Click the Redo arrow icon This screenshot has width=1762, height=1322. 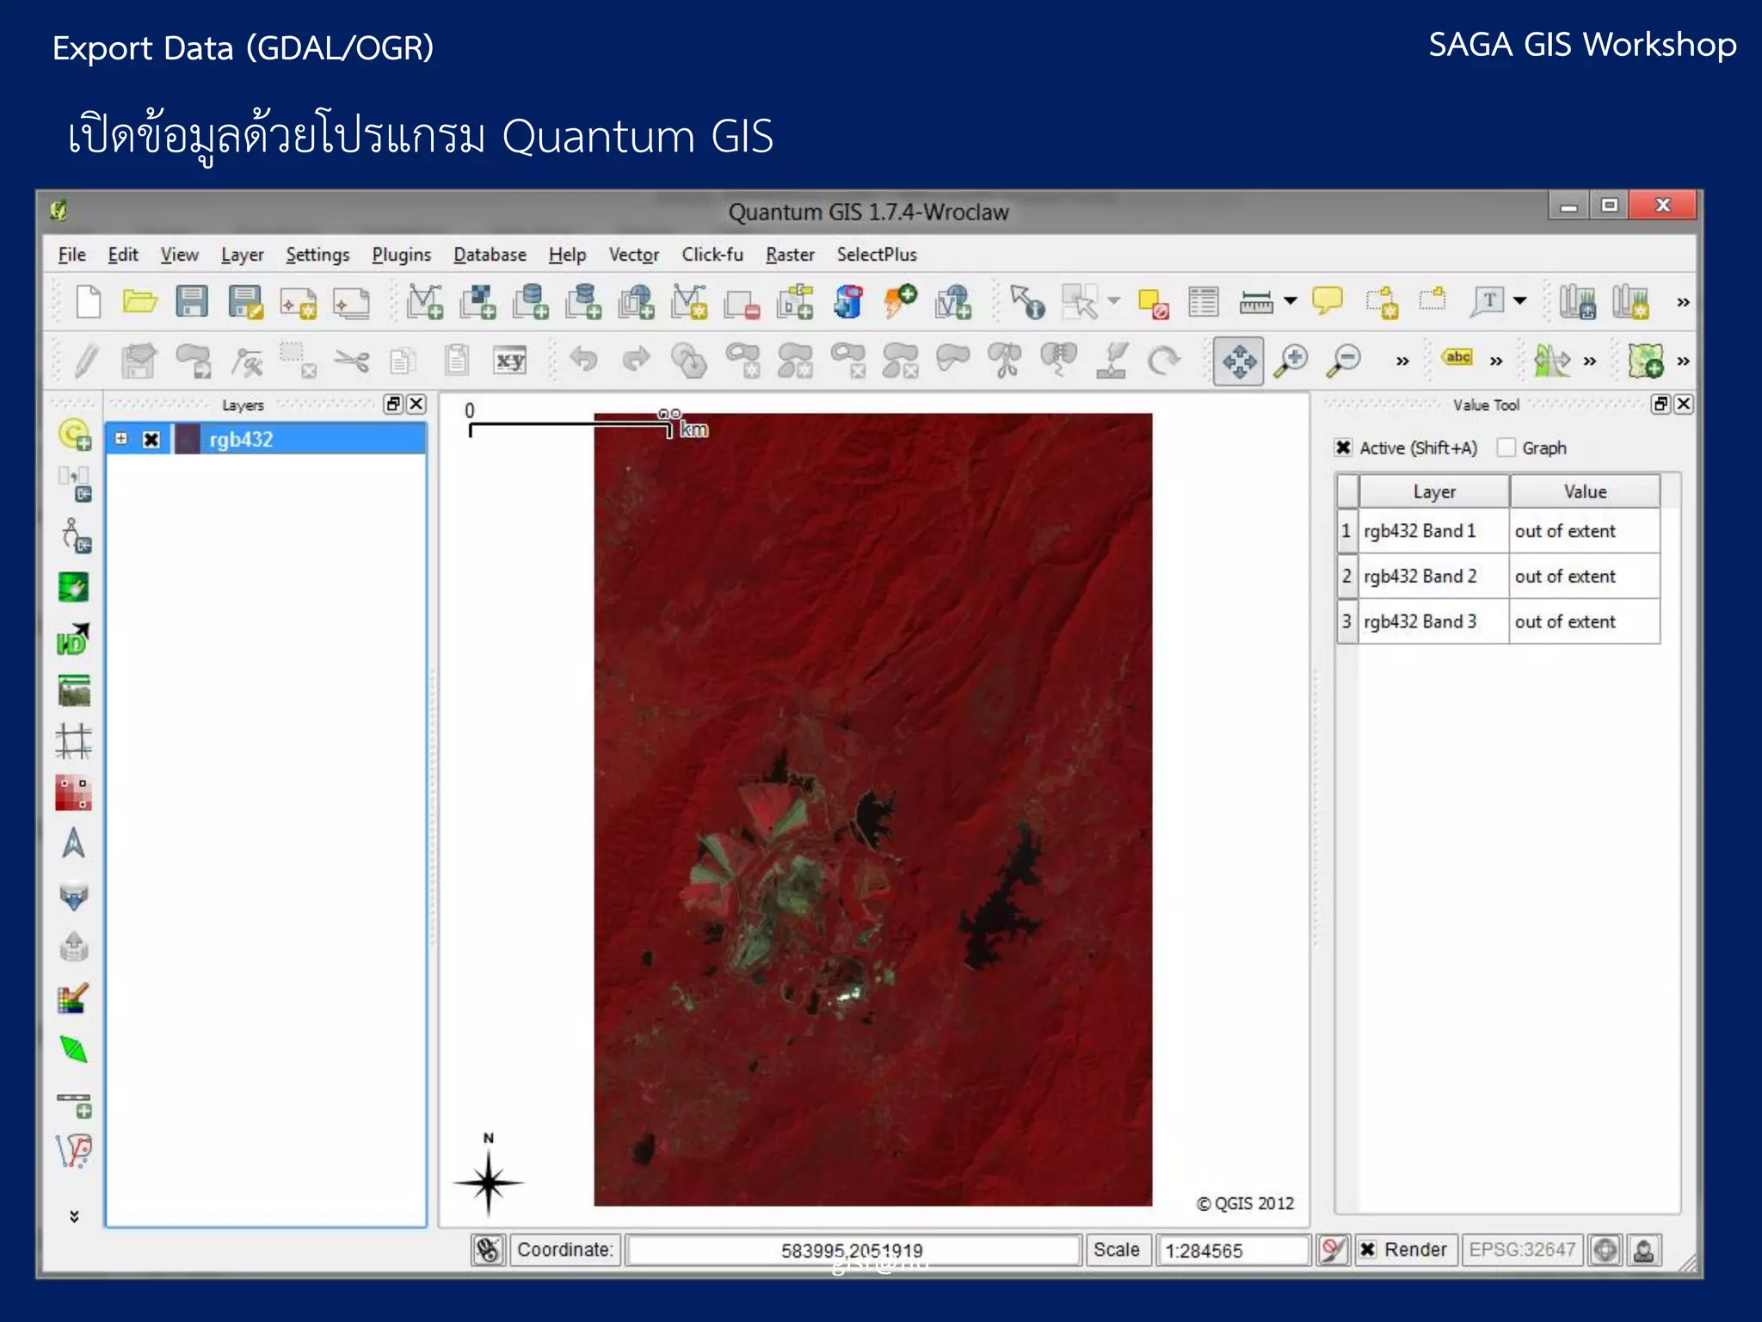[636, 359]
